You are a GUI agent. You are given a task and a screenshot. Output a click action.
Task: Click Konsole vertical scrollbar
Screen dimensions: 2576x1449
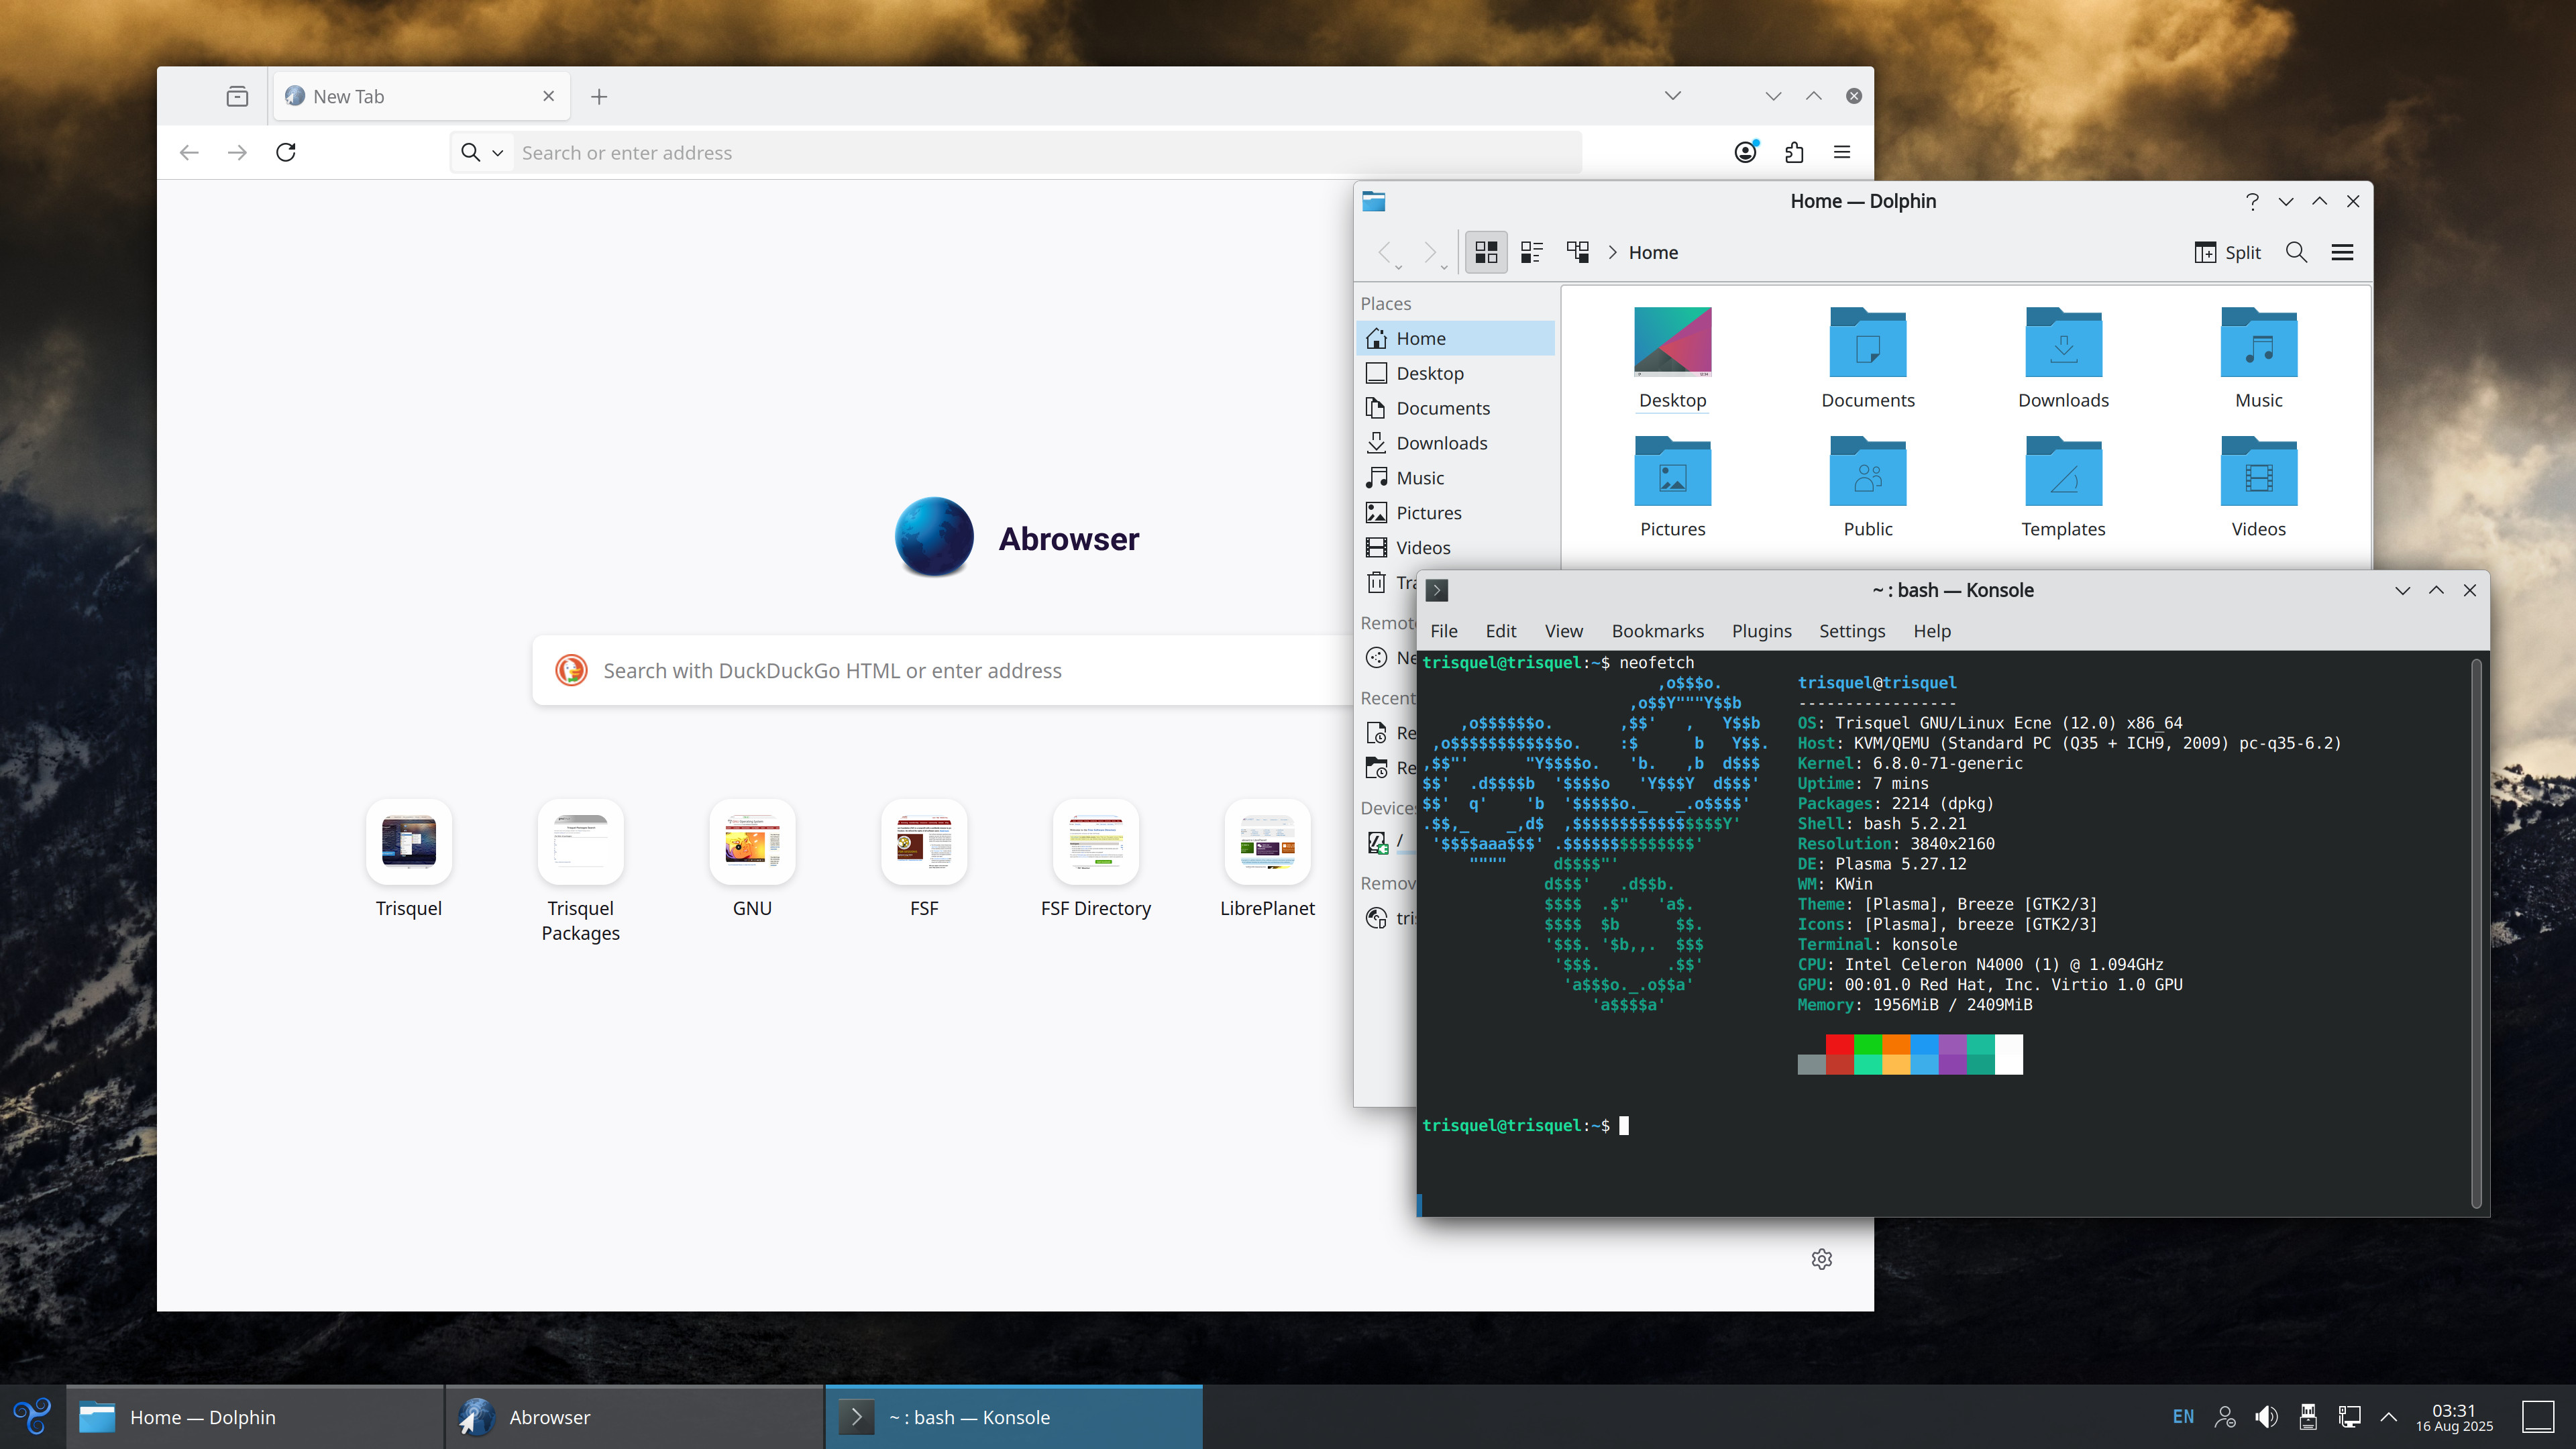(2476, 932)
